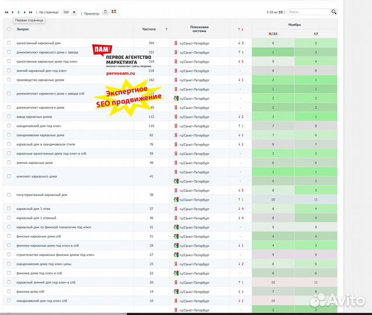Image resolution: width=372 pixels, height=315 pixels.
Task: Switch to the colored grid view icon
Action: pos(114,12)
